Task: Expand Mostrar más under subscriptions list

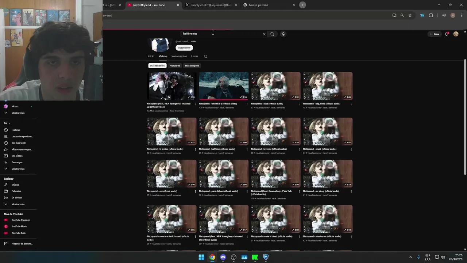Action: (x=18, y=113)
